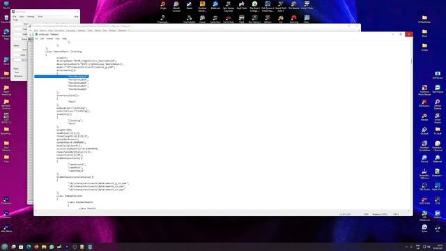Open the Arma 3 Tools shortcut
The width and height of the screenshot is (446, 251).
click(307, 6)
